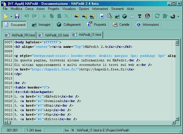Click the page properties document icon

[102, 16]
